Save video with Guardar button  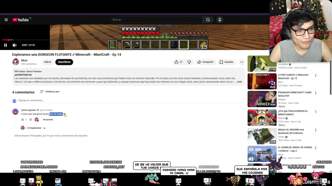tap(226, 62)
